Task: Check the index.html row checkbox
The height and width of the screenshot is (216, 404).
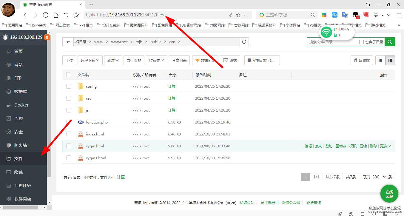Action: pyautogui.click(x=69, y=134)
